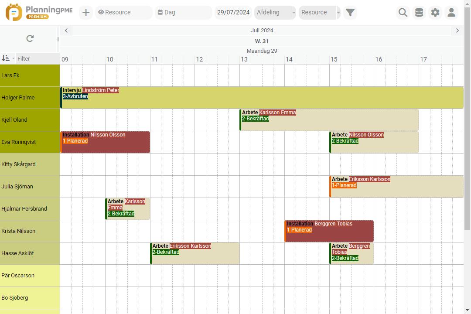This screenshot has height=314, width=471.
Task: Select resource Eva Rönnqvist
Action: (30, 142)
